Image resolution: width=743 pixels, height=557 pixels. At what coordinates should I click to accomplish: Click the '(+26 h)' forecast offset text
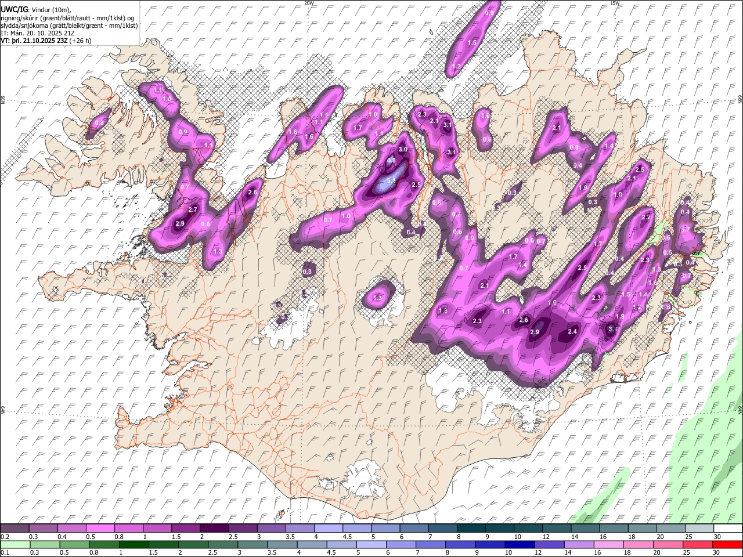coord(80,41)
